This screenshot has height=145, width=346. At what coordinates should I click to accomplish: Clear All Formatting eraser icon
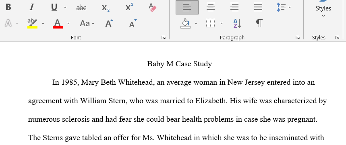[152, 7]
